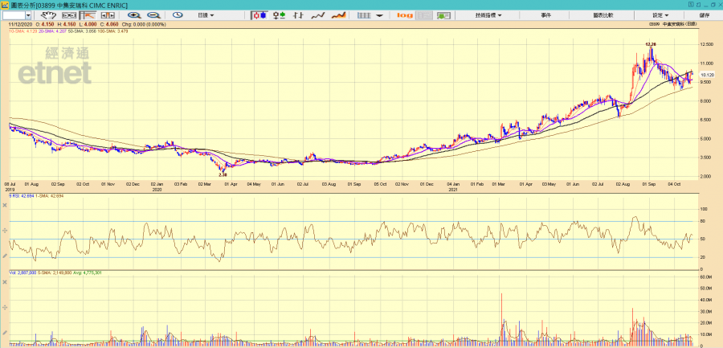This screenshot has height=348, width=723.
Task: Open the 日線 period dropdown
Action: tap(206, 15)
